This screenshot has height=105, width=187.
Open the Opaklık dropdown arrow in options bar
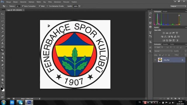(x=79, y=6)
